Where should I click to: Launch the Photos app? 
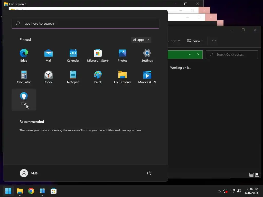(123, 56)
